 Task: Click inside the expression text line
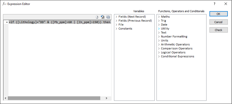[59, 22]
